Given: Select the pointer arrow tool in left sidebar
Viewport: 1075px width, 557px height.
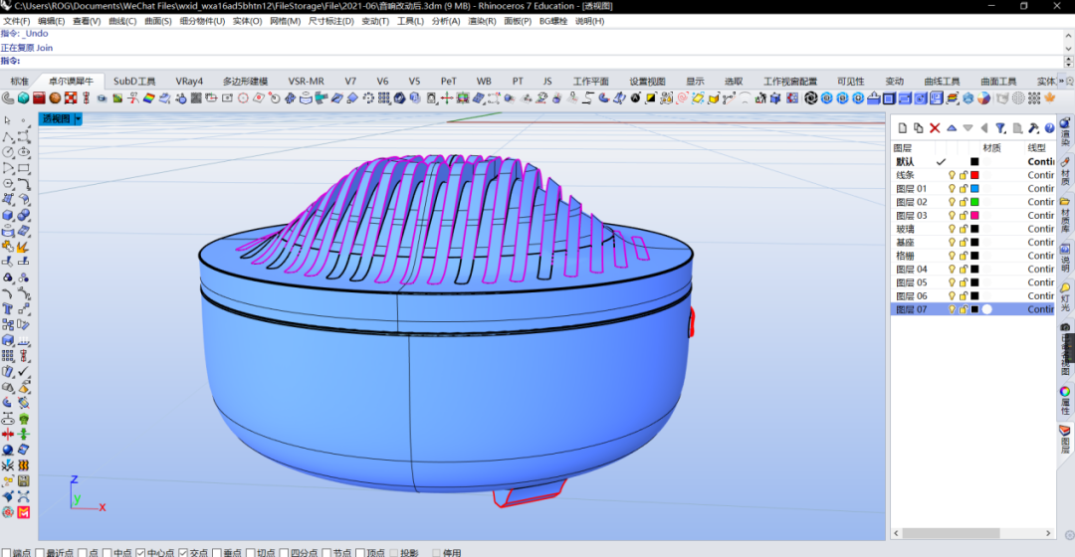Looking at the screenshot, I should (x=8, y=120).
